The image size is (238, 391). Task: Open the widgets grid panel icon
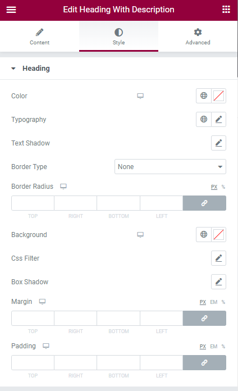[x=226, y=10]
